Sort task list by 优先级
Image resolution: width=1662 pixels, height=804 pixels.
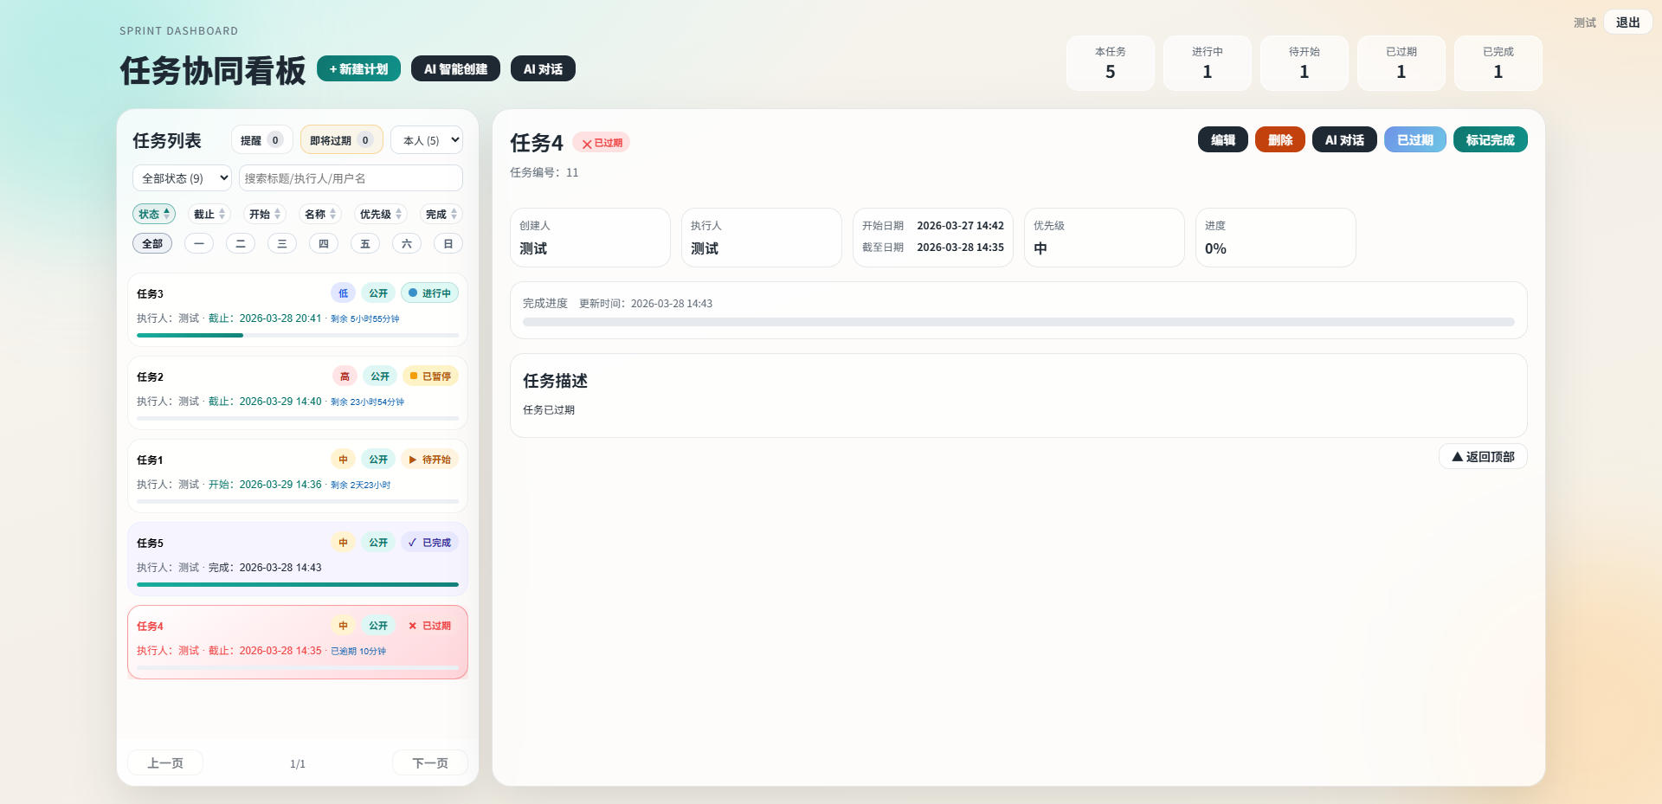click(380, 215)
